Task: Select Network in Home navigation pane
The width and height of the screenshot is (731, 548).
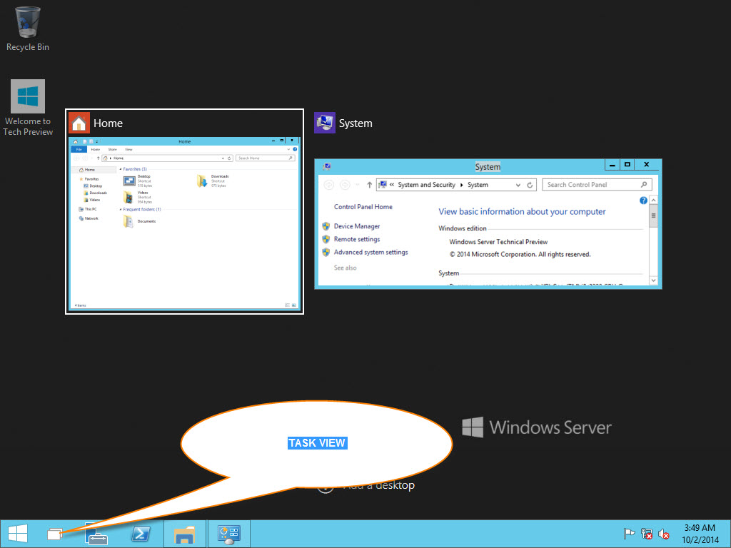Action: (x=89, y=218)
